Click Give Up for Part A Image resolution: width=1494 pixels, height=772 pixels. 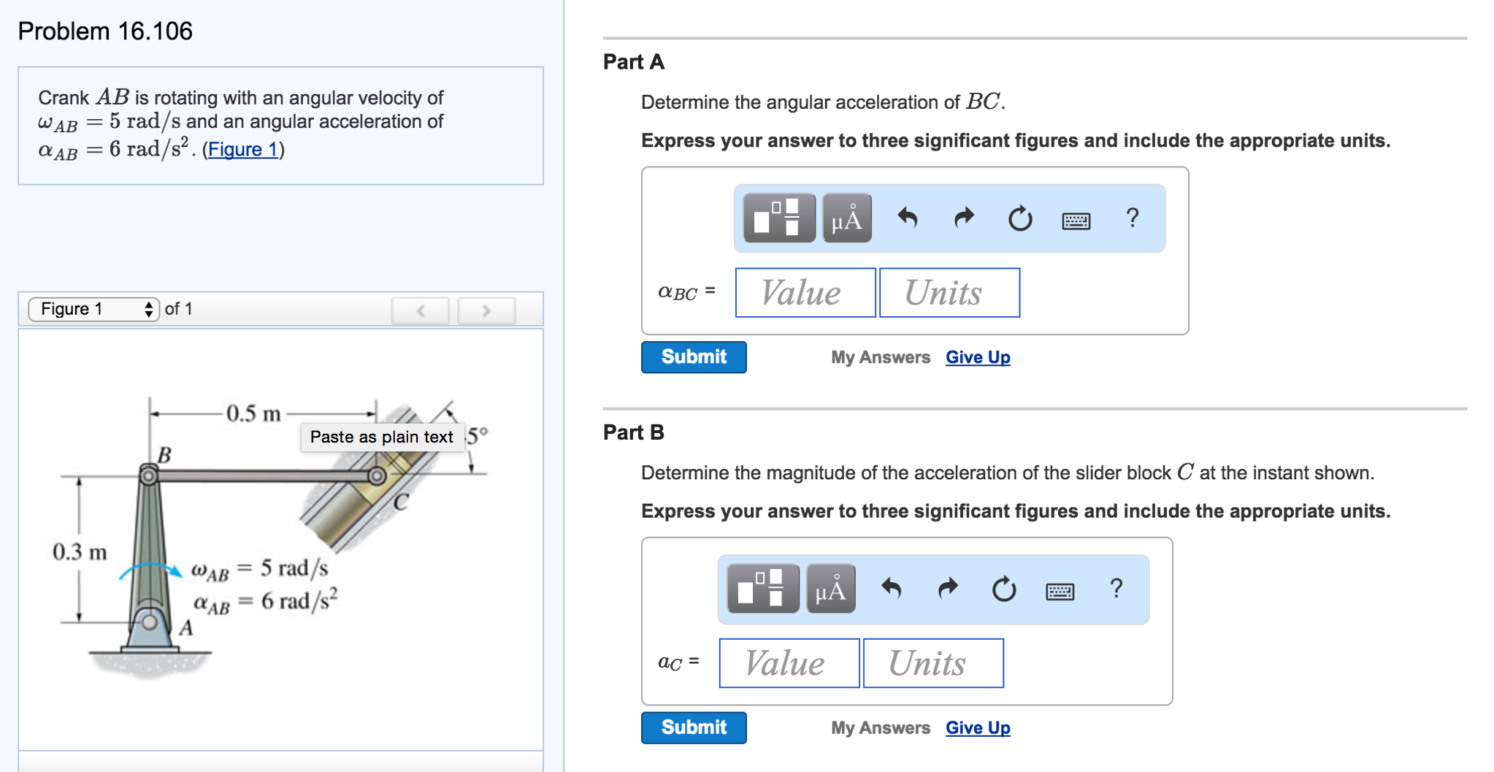(x=977, y=357)
